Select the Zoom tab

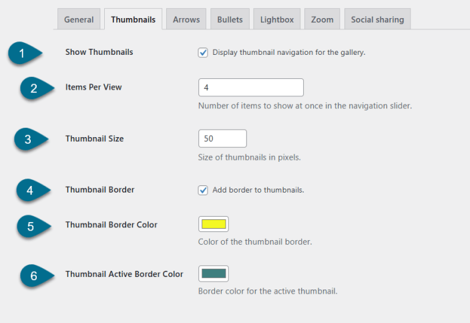click(x=322, y=19)
